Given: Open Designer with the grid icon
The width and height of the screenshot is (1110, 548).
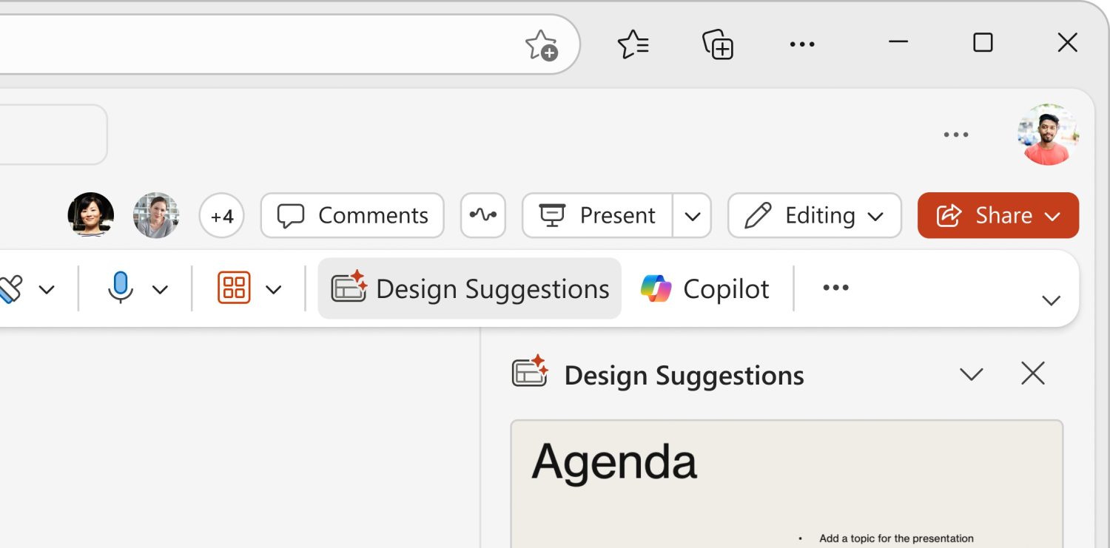Looking at the screenshot, I should click(234, 288).
